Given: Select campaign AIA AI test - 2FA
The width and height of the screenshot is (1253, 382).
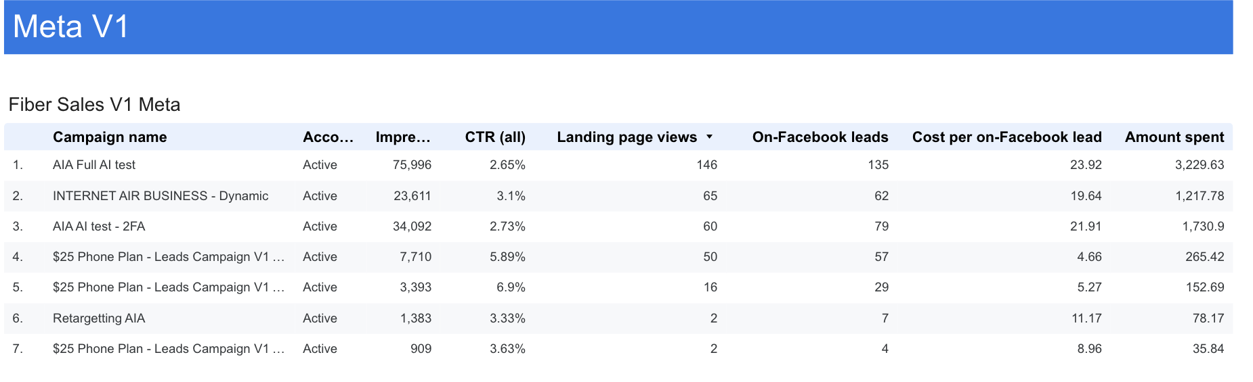Looking at the screenshot, I should [x=99, y=226].
